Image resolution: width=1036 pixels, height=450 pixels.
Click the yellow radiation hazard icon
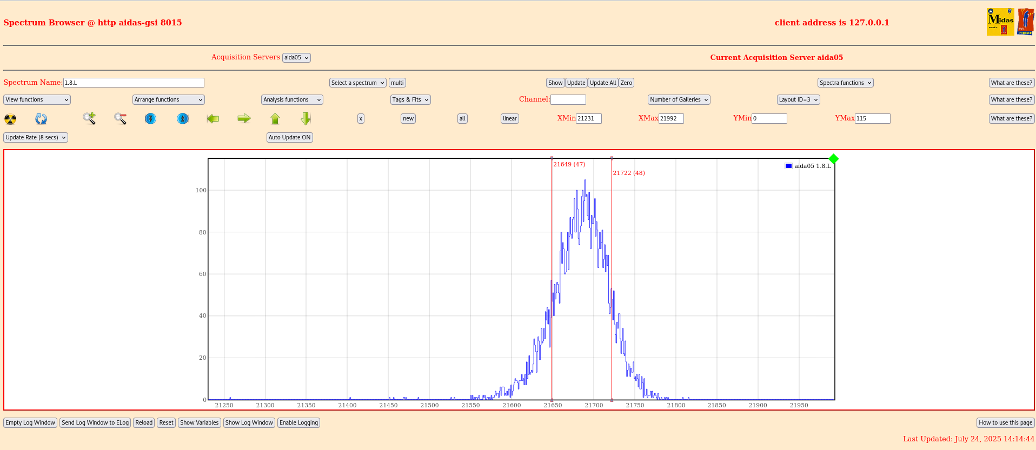coord(10,119)
